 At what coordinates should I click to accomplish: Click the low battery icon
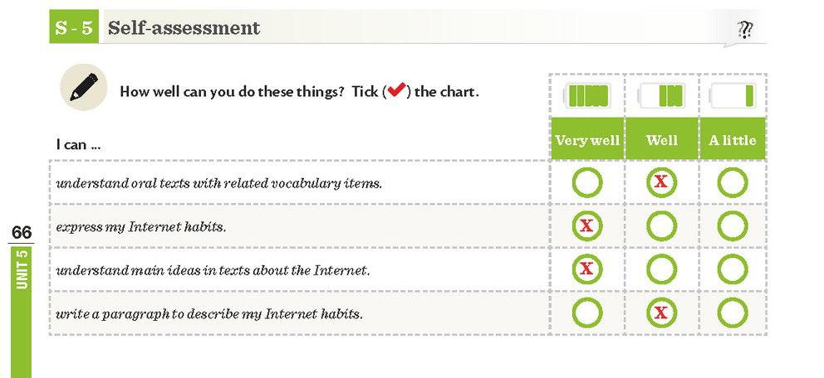click(733, 96)
